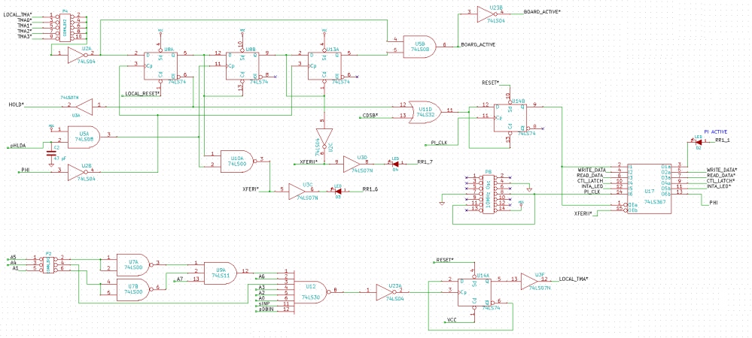Select the U5A 74LS08 AND gate
Screen dimensions: 752x338
click(x=83, y=137)
